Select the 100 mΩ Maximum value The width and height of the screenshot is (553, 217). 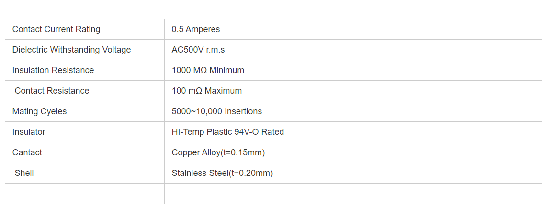pos(206,91)
